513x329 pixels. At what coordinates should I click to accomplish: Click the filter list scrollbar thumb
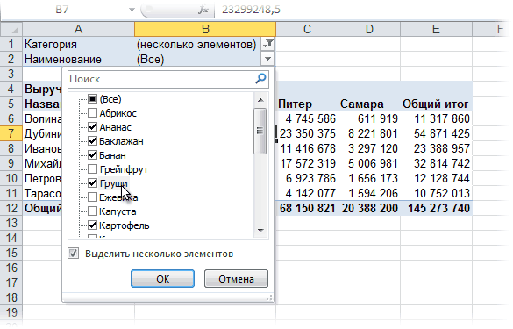[x=260, y=131]
